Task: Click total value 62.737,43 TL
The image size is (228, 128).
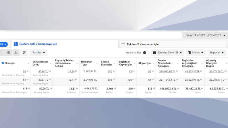Action: [x=217, y=88]
